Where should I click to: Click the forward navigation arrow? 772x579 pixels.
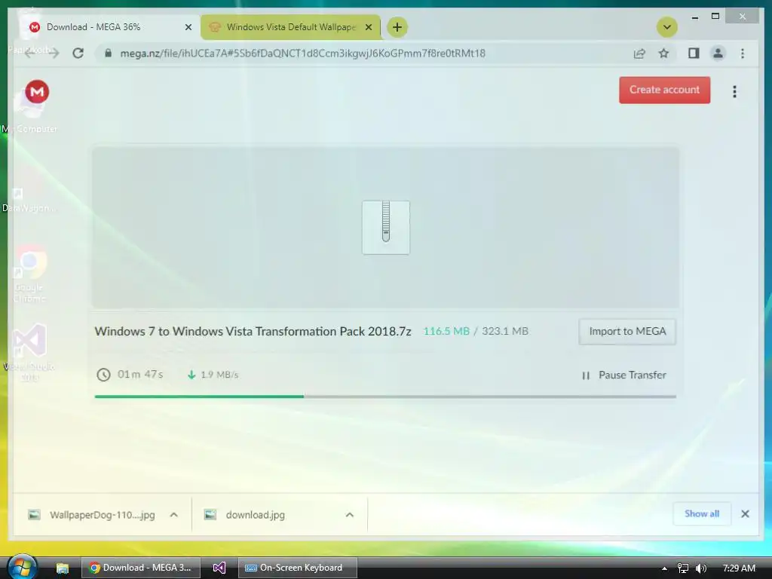(54, 54)
